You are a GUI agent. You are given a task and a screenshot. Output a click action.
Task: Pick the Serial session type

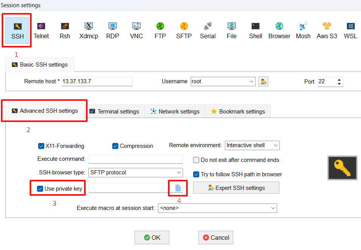tap(208, 30)
